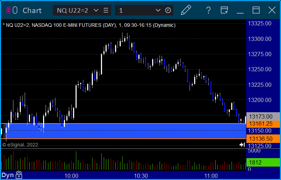This screenshot has height=180, width=281.
Task: Open help with the question mark icon
Action: click(x=208, y=10)
